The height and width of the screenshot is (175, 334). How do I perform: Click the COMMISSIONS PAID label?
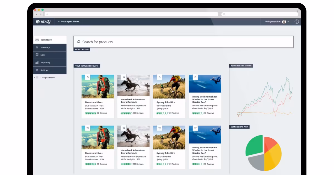click(x=239, y=127)
